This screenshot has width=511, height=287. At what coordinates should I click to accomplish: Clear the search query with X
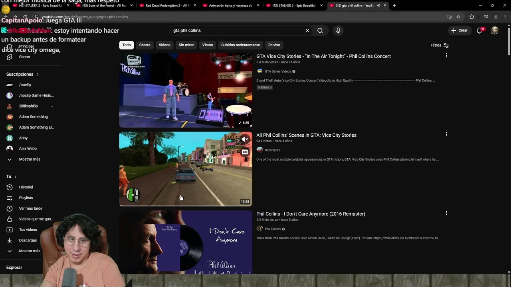coord(307,30)
